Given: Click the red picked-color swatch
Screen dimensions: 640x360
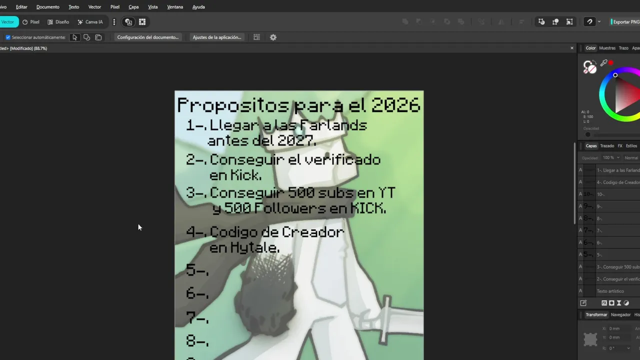Looking at the screenshot, I should click(610, 63).
